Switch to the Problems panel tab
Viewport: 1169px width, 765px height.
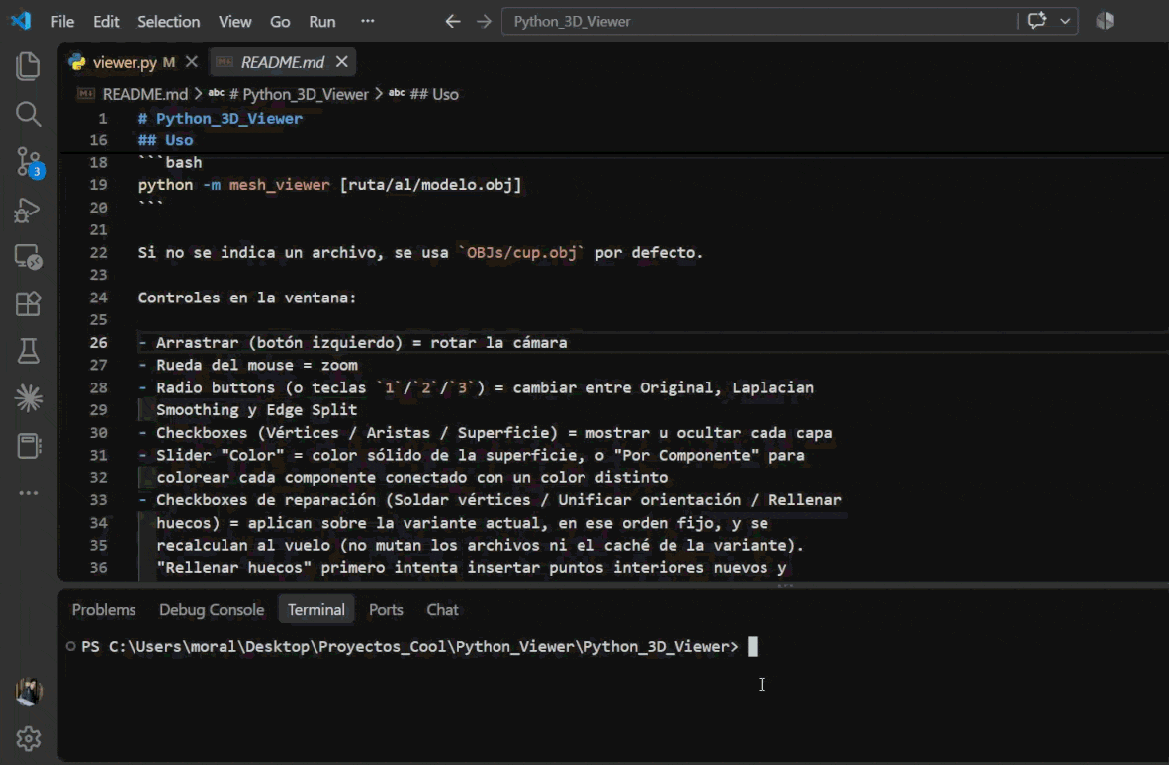click(x=104, y=609)
